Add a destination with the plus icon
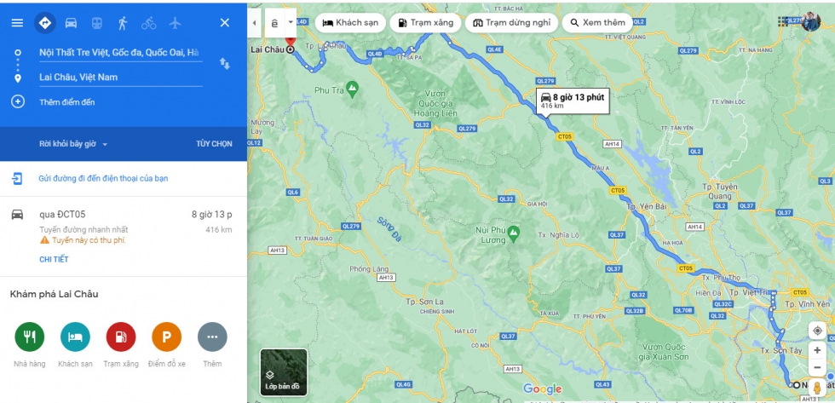The height and width of the screenshot is (403, 835). point(18,101)
